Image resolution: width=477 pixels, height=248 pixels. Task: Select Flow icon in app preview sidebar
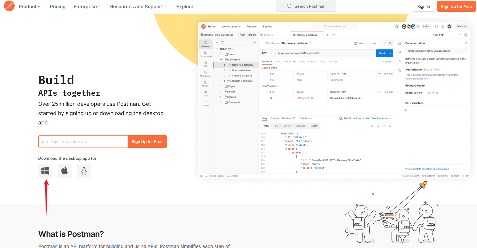click(x=206, y=93)
